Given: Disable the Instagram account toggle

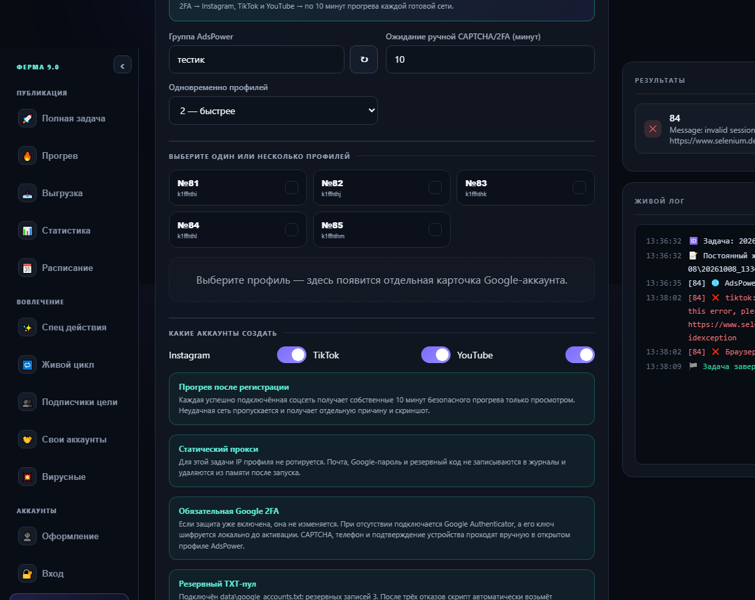Looking at the screenshot, I should pos(291,355).
